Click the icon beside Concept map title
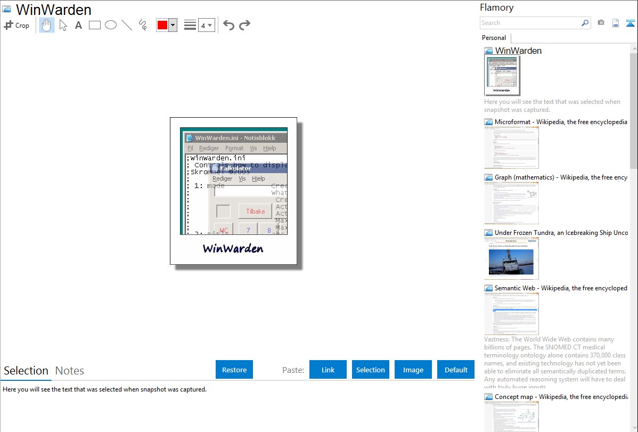The height and width of the screenshot is (432, 638). [489, 397]
